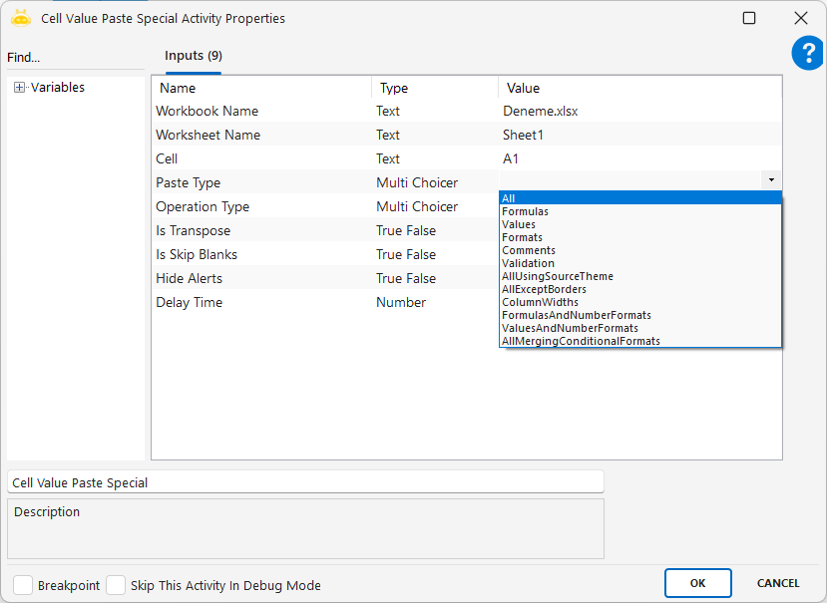Choose Formulas option in dropdown list
The height and width of the screenshot is (603, 827).
click(525, 211)
